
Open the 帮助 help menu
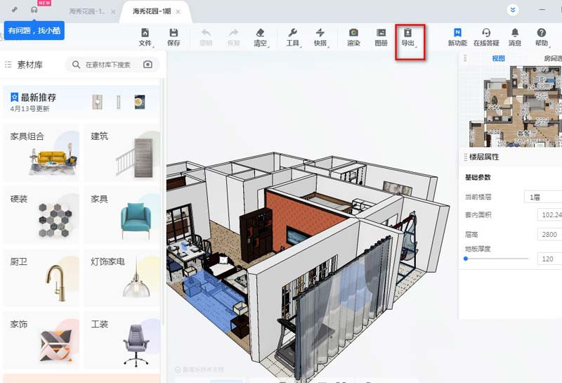pyautogui.click(x=542, y=37)
